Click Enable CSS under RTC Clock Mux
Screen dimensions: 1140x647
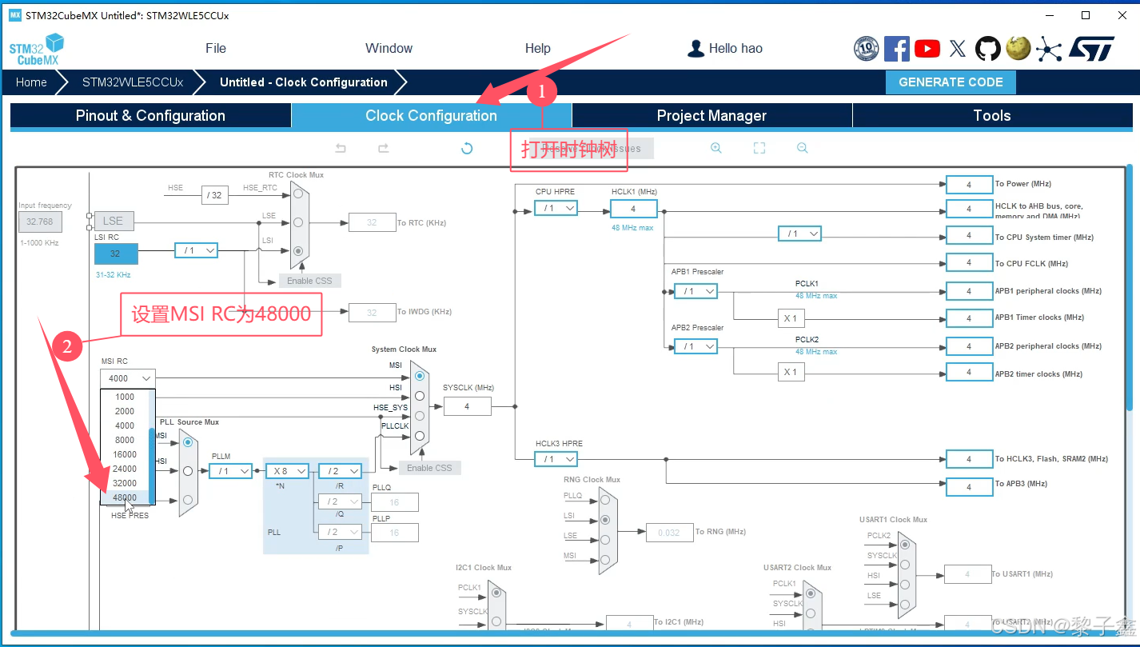(x=310, y=281)
